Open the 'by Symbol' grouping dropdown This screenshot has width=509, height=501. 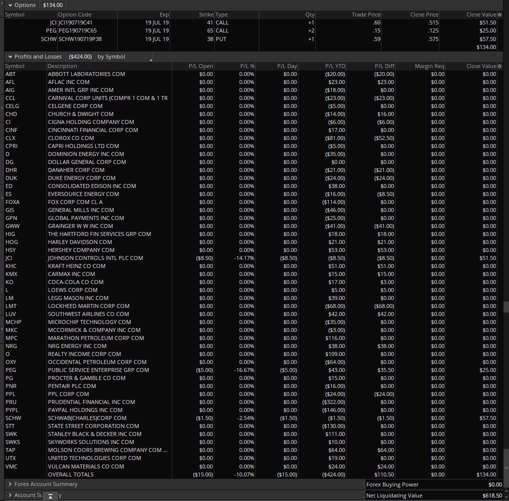coord(125,56)
